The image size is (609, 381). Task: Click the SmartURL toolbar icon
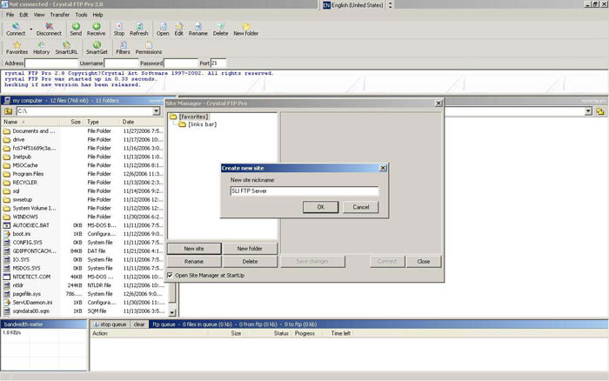point(66,48)
